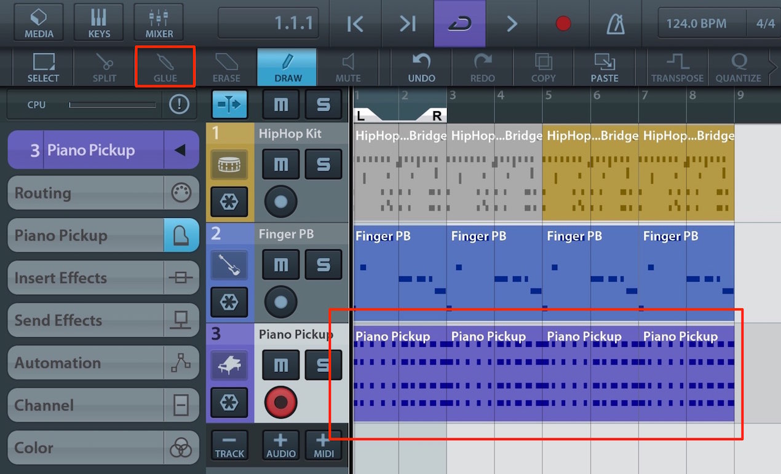The image size is (781, 474).
Task: Mute the HipHop Kit track
Action: click(280, 164)
